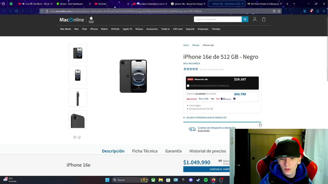Open Spotify in taskbar
The image size is (328, 184).
(x=206, y=180)
